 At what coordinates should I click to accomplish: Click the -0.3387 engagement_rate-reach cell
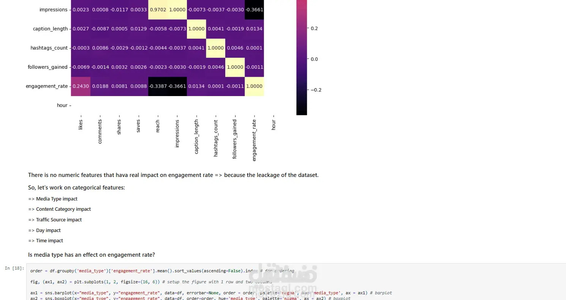pyautogui.click(x=158, y=86)
